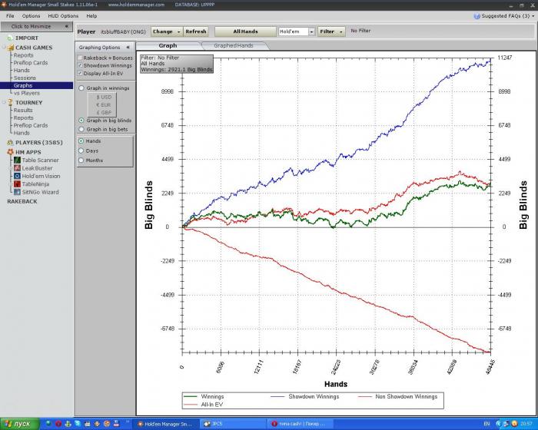The height and width of the screenshot is (430, 538).
Task: Select Days x-axis radio button
Action: coord(81,150)
